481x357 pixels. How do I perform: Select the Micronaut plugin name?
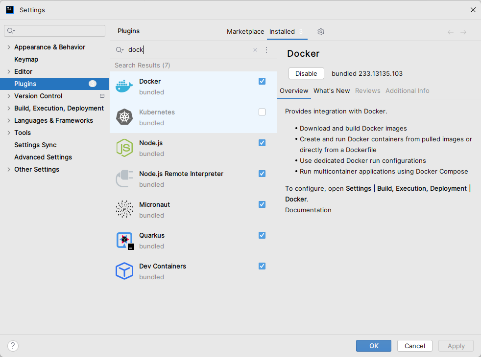(155, 204)
